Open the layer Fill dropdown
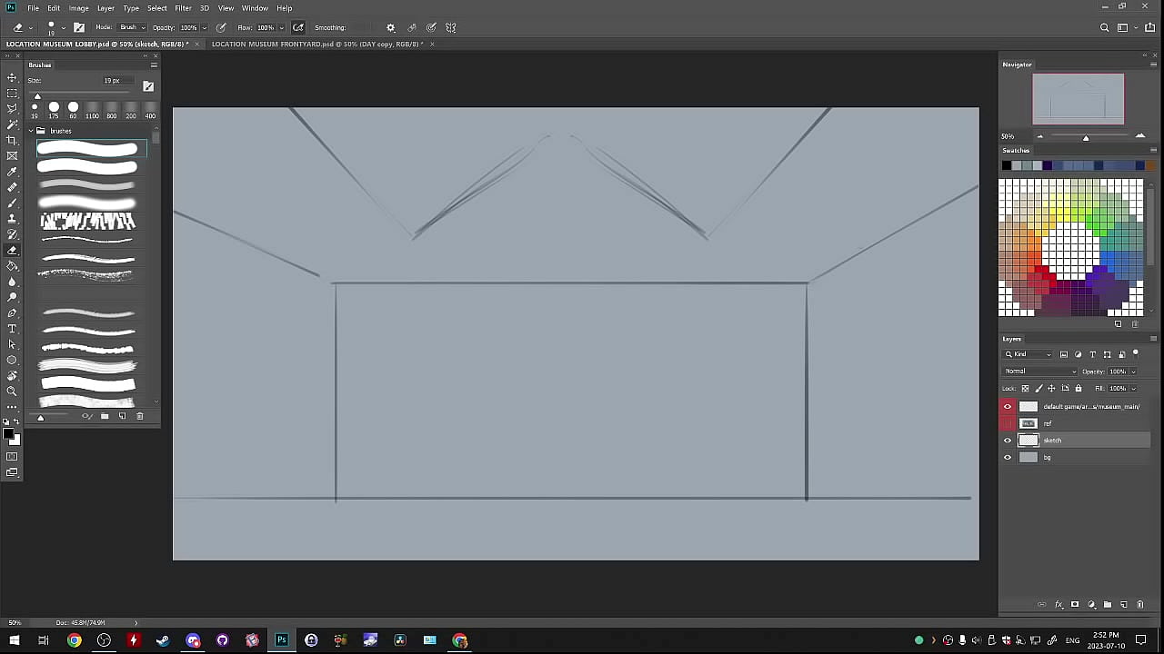The image size is (1164, 654). (x=1133, y=388)
